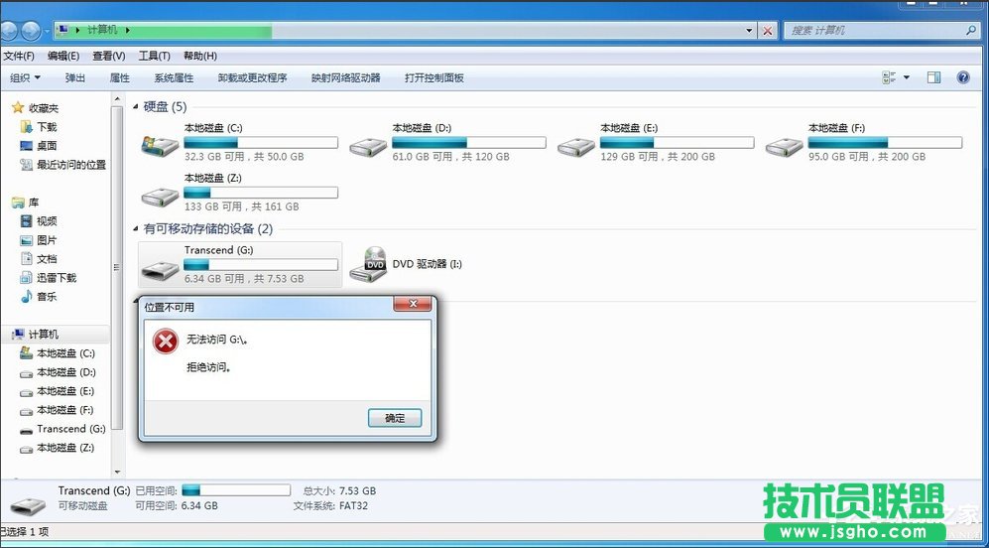989x548 pixels.
Task: Click 卸载或更改程序 in the toolbar
Action: point(252,77)
